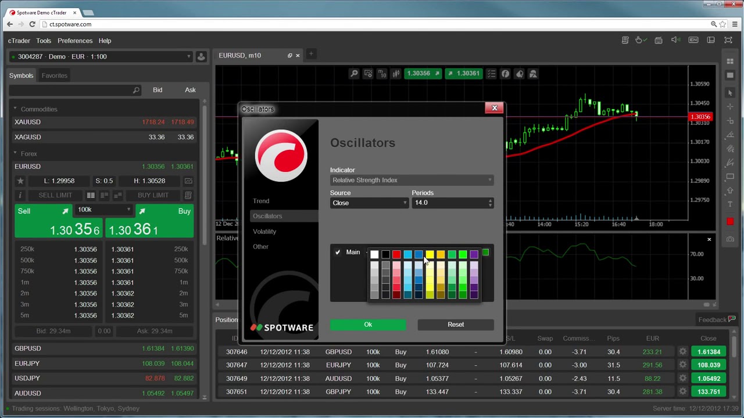The width and height of the screenshot is (744, 418).
Task: Select the Volatility category in the dialog
Action: coord(264,232)
